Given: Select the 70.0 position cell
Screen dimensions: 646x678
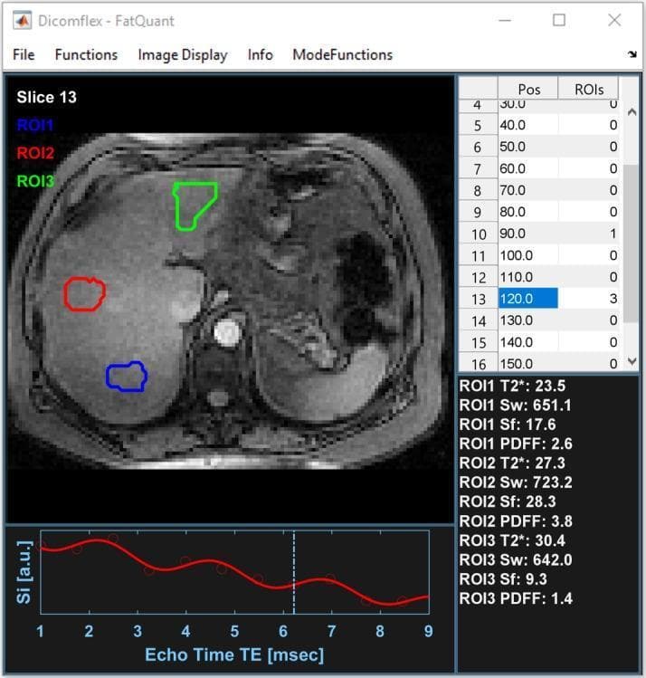Looking at the screenshot, I should [x=528, y=190].
